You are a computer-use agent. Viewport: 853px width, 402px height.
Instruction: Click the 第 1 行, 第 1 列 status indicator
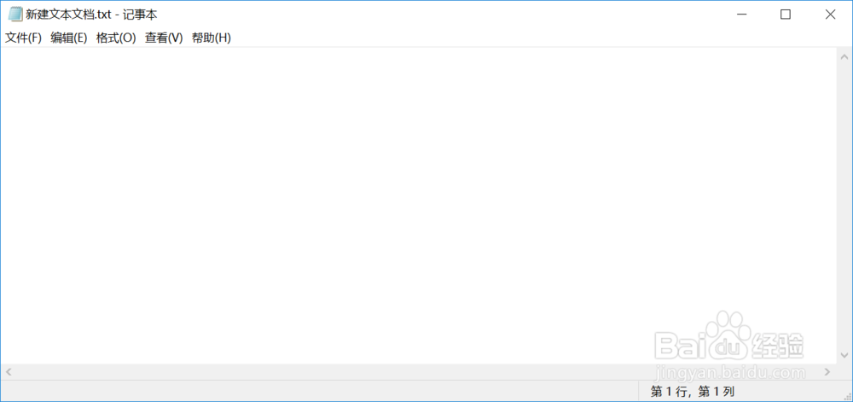coord(693,391)
